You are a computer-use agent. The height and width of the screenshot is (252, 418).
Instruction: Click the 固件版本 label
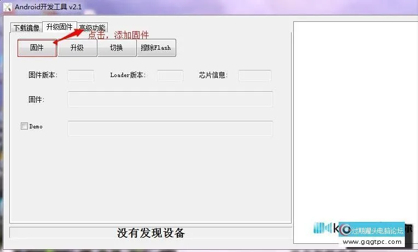(43, 75)
